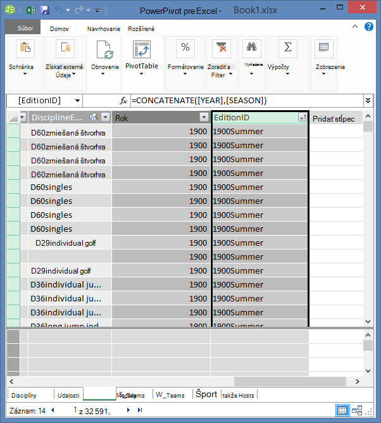Switch to the Domov ribbon tab
This screenshot has width=381, height=423.
(x=59, y=29)
